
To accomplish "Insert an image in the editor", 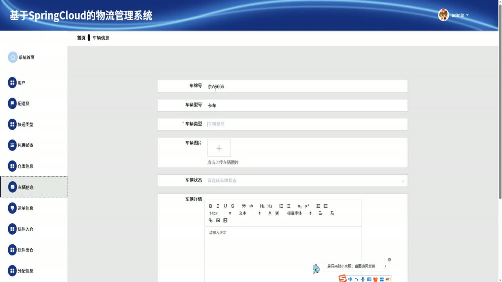I will click(218, 221).
